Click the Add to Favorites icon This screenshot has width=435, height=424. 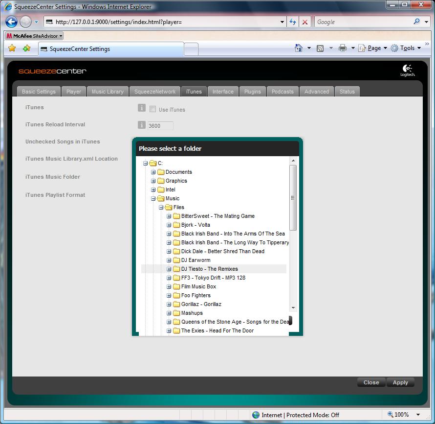click(26, 48)
